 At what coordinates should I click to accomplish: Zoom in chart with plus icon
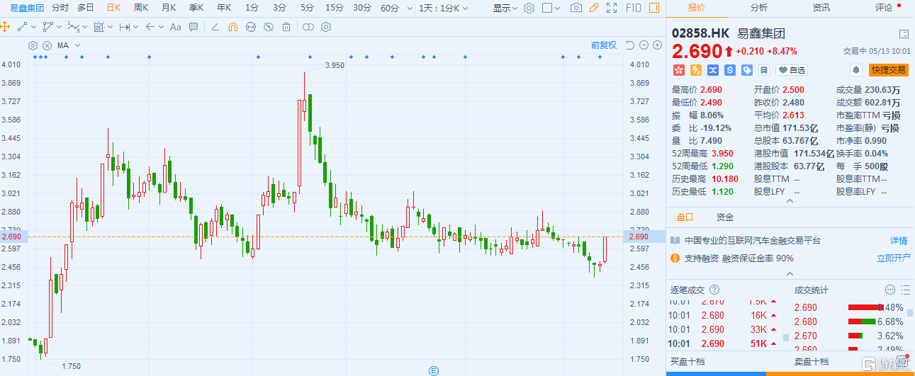coord(631,45)
